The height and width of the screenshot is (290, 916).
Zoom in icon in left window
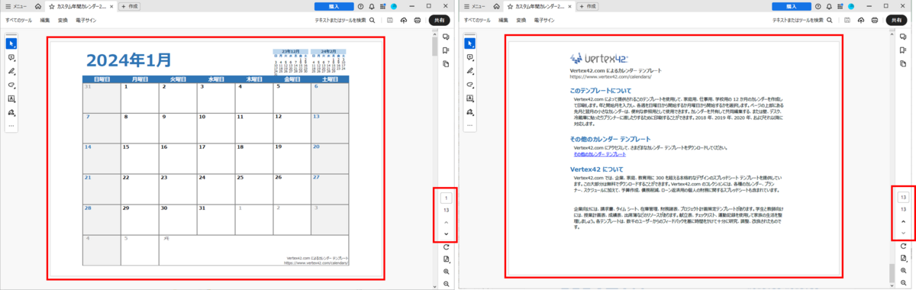(446, 272)
